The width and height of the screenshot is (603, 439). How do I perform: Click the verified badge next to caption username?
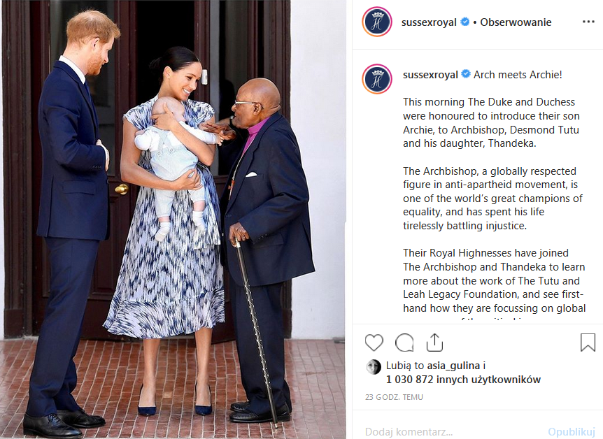466,74
